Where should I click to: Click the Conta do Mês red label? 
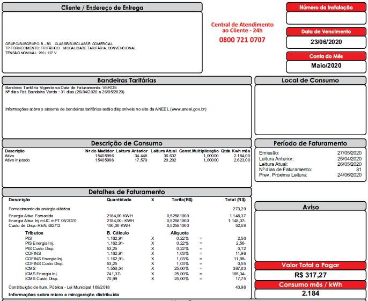326,56
